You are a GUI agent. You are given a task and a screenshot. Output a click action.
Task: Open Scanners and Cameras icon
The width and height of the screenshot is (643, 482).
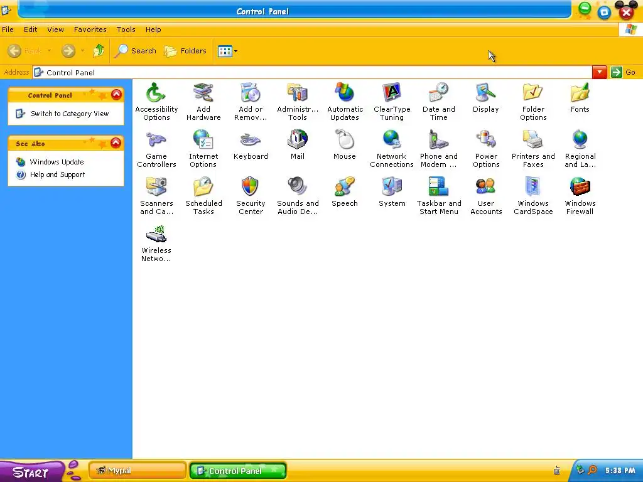coord(156,196)
